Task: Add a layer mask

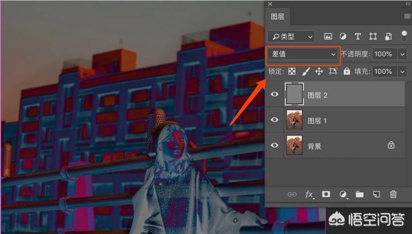Action: [326, 194]
